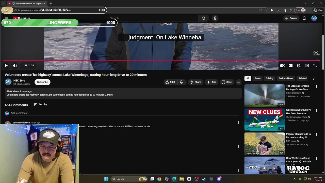This screenshot has height=183, width=325.
Task: Show more filter chips with right arrow
Action: tap(314, 79)
